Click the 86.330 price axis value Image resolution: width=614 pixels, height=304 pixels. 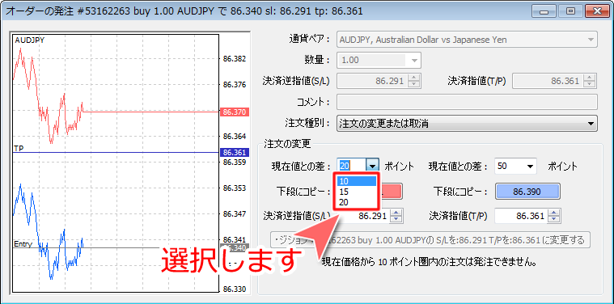point(235,289)
